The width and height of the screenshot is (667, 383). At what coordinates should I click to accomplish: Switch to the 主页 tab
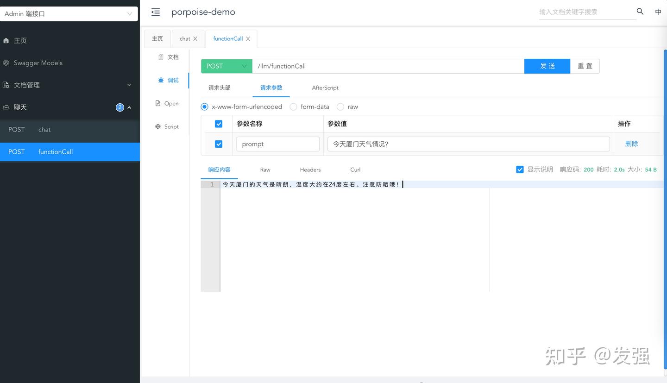(157, 39)
